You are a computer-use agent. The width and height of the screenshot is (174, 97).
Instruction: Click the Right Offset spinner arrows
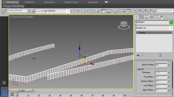pyautogui.click(x=169, y=90)
